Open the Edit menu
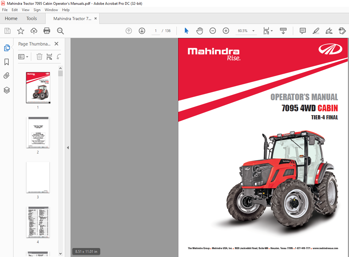349x257 pixels. click(x=15, y=10)
